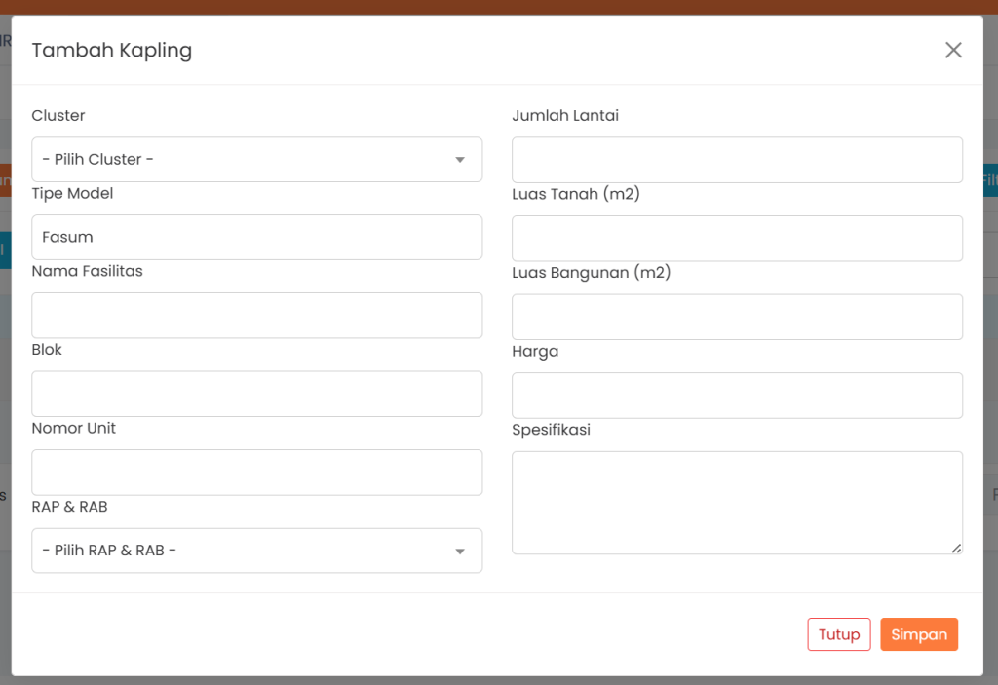Screen dimensions: 998x685
Task: Click the Harga field label
Action: (535, 351)
